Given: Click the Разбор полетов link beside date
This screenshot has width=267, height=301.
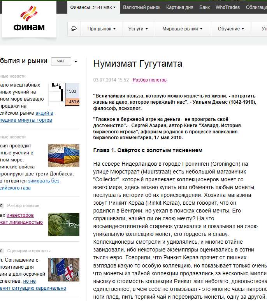Looking at the screenshot, I should [149, 80].
